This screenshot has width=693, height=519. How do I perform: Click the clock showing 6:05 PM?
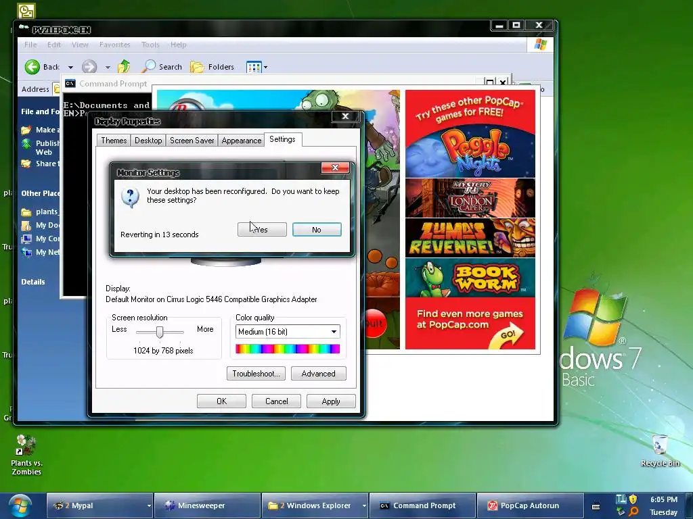664,499
